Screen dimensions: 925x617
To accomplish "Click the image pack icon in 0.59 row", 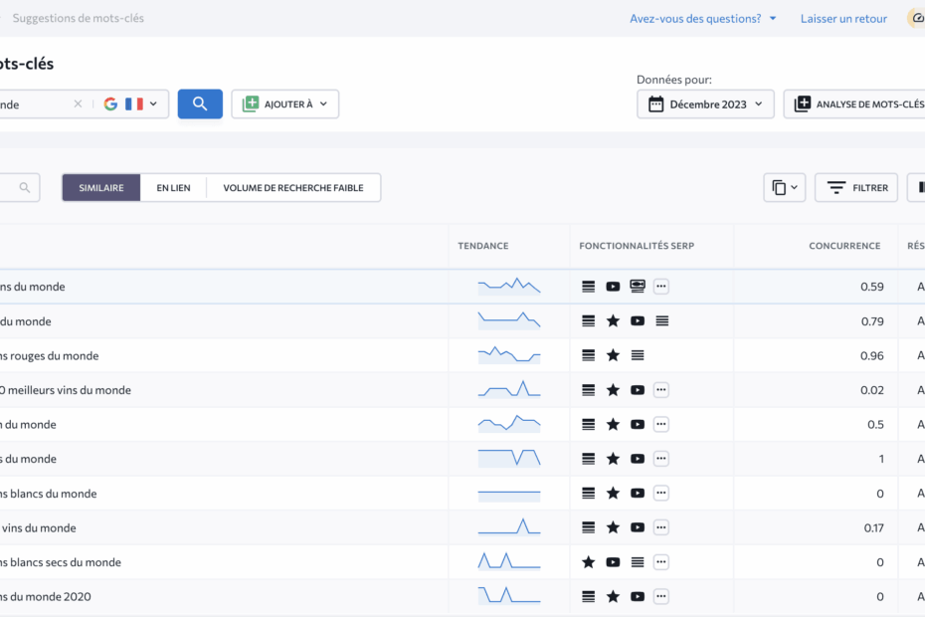I will (x=638, y=287).
